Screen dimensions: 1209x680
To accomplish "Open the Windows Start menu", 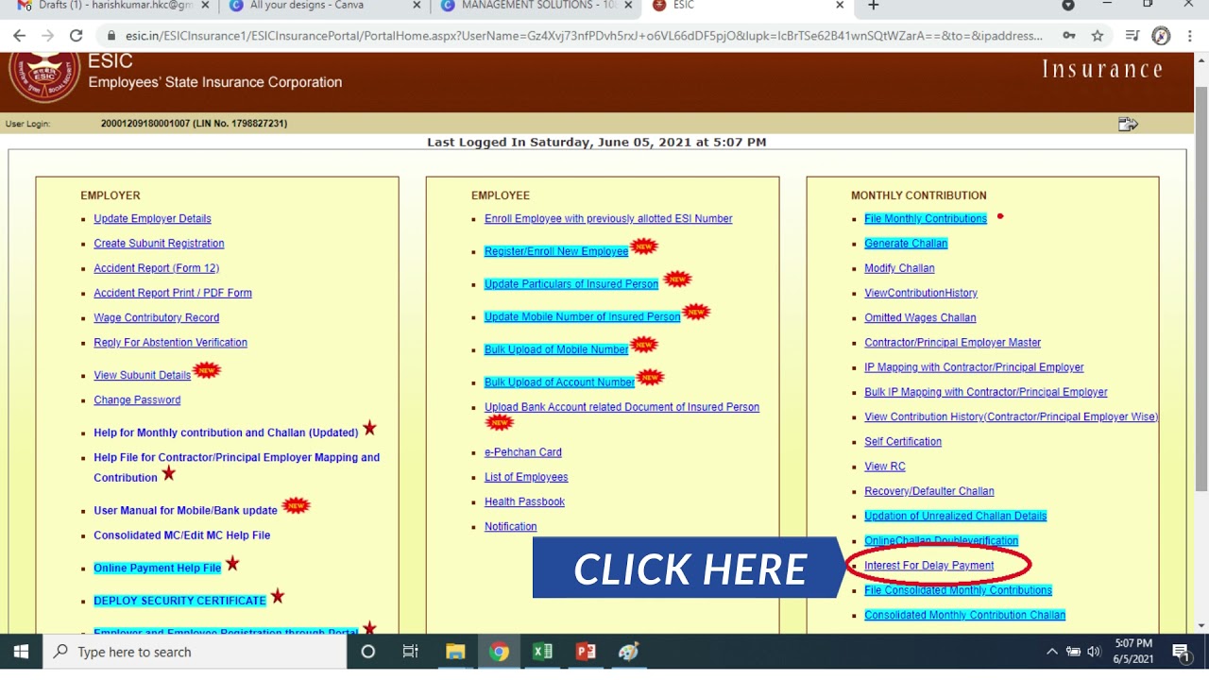I will tap(21, 652).
